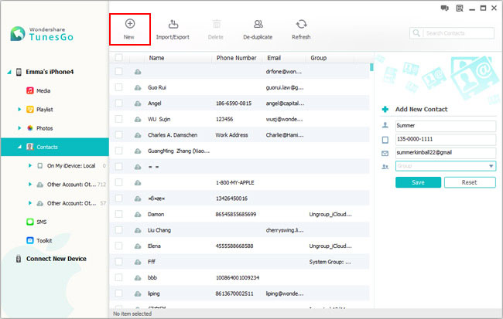Screen dimensions: 503x319
Task: Check the box for WU Sujin
Action: pos(118,119)
